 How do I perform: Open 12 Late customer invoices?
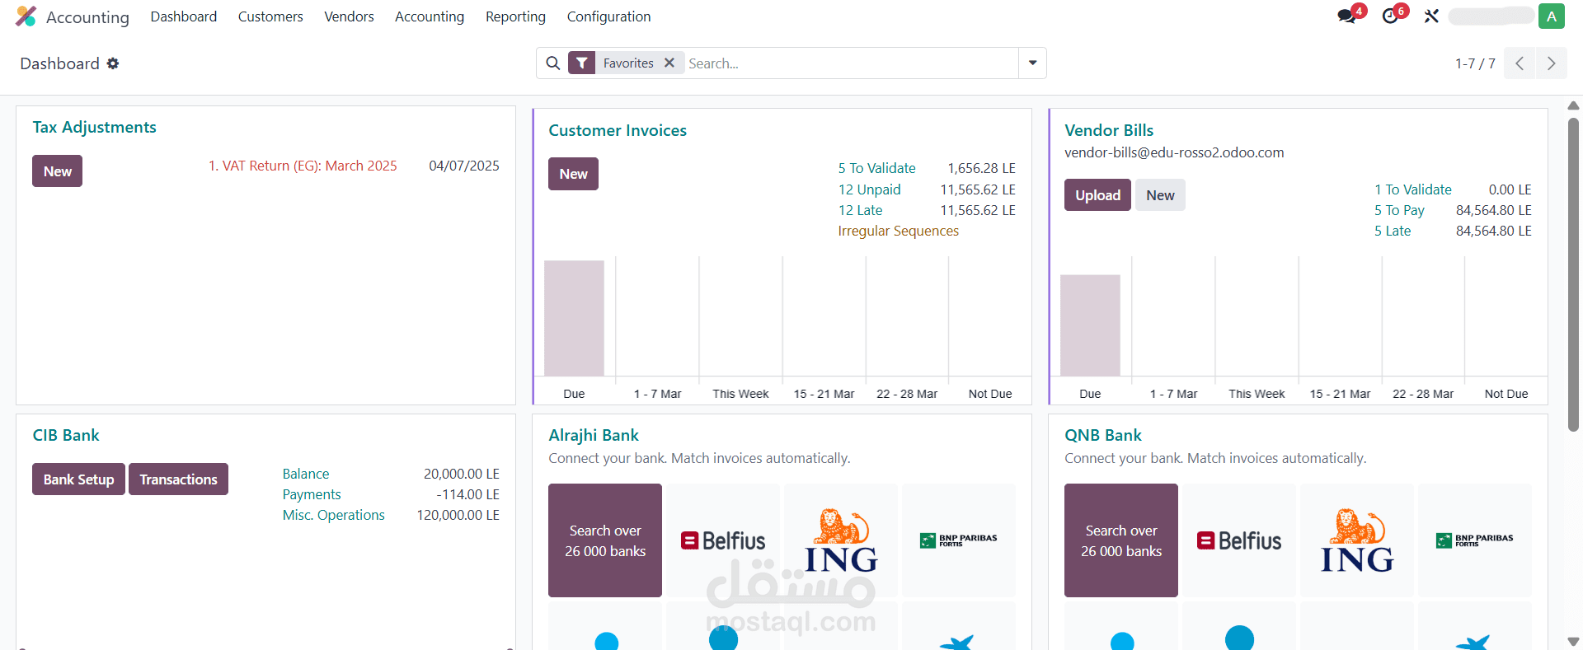pyautogui.click(x=860, y=210)
